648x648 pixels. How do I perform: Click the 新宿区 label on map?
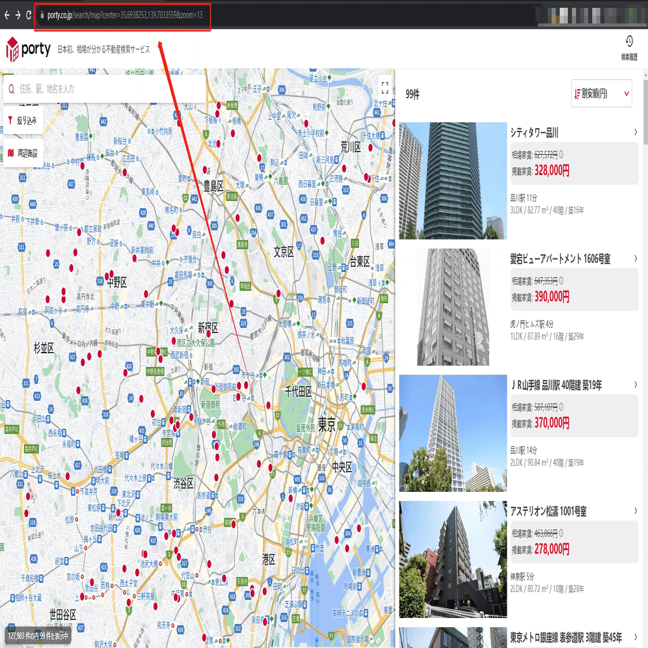coord(208,328)
